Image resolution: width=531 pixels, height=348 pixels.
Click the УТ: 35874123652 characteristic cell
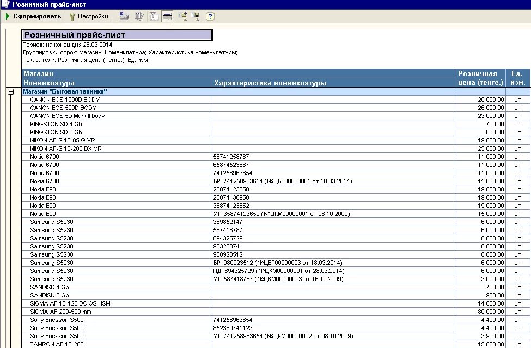coord(334,214)
